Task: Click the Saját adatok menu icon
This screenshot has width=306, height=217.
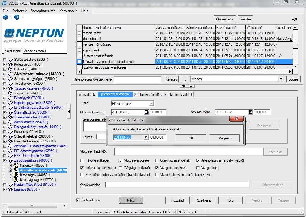Action: (10, 60)
